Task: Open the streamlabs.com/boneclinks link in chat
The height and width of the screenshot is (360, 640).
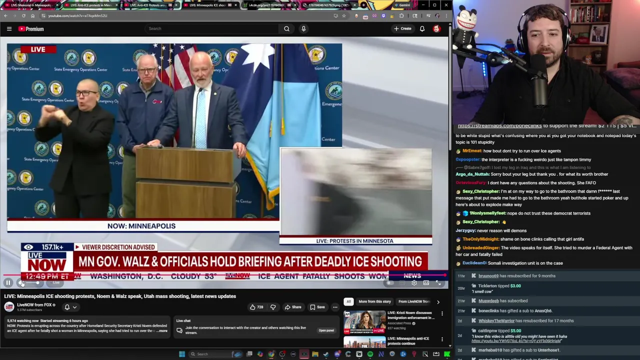Action: (499, 125)
